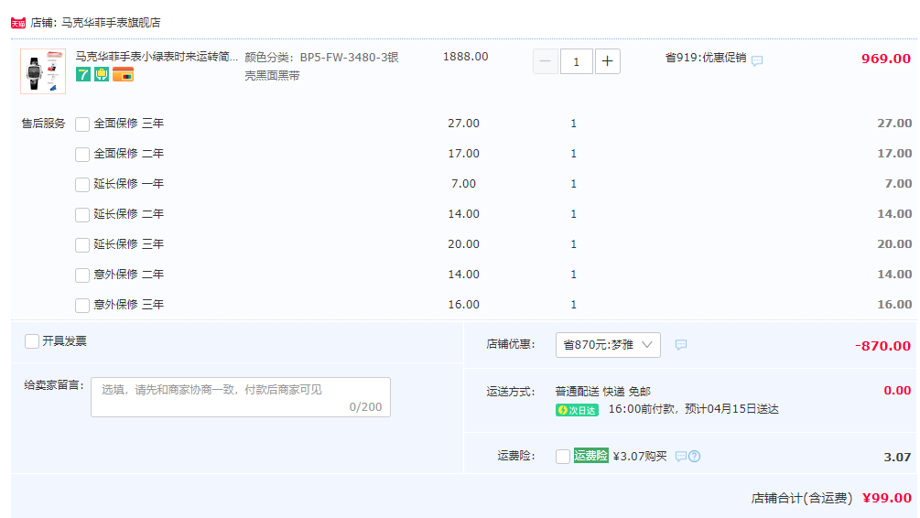Check the 运费险 shipping insurance checkbox

coord(563,457)
